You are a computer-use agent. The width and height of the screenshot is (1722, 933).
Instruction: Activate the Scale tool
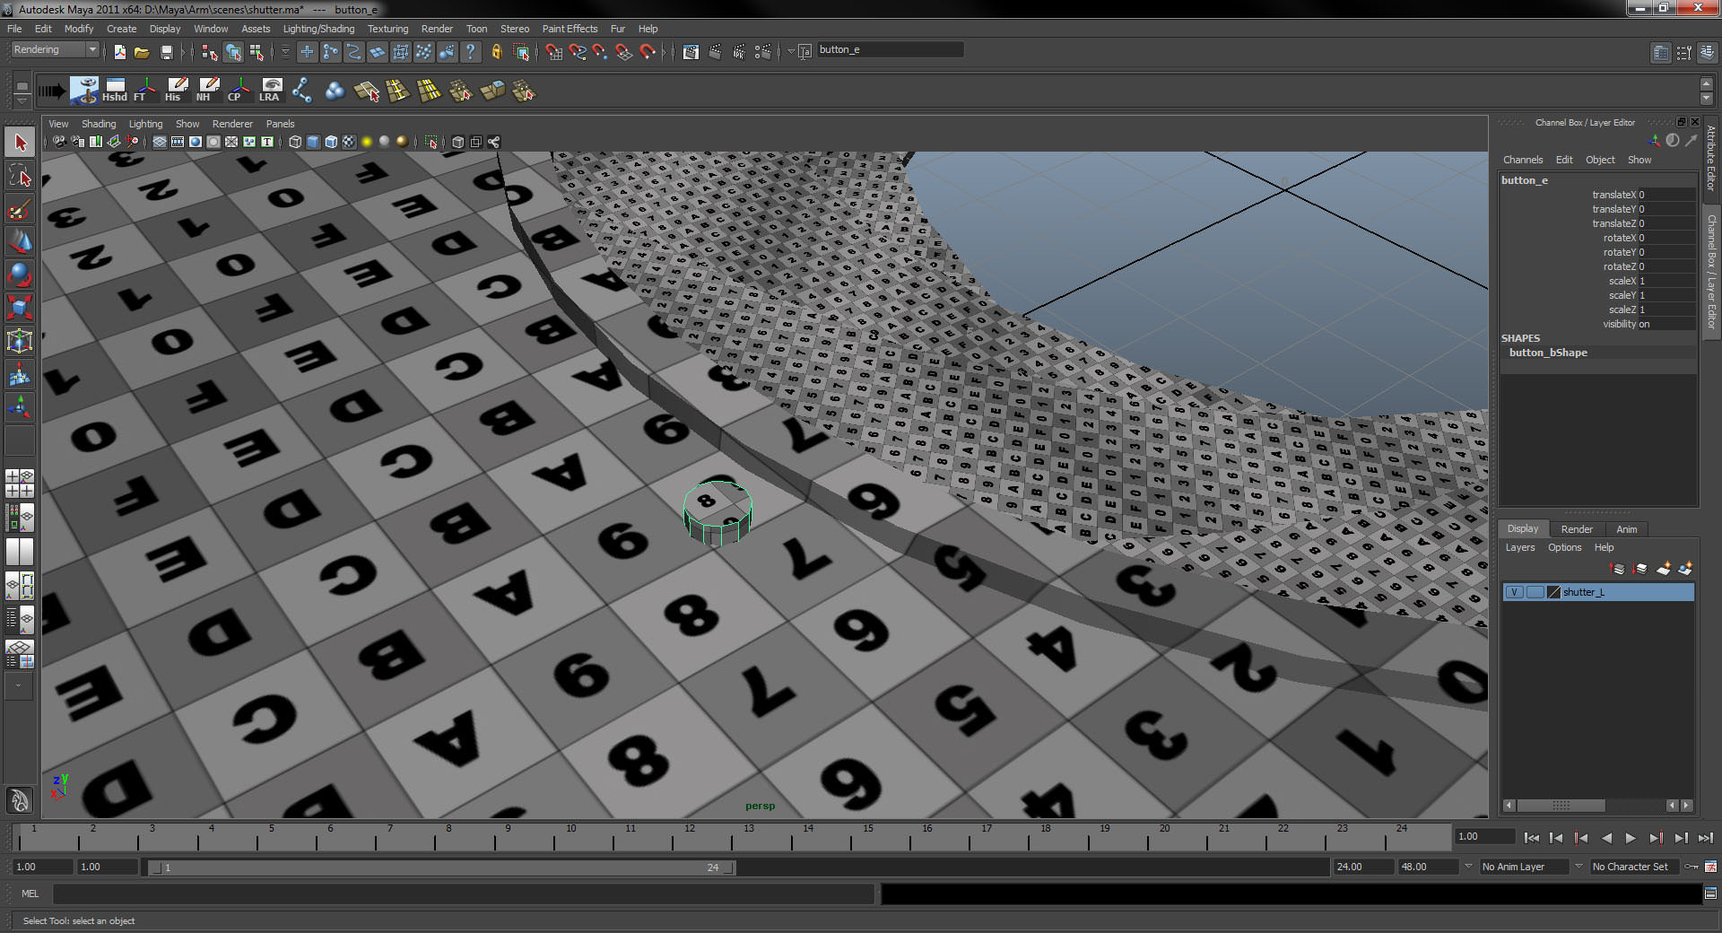tap(20, 308)
